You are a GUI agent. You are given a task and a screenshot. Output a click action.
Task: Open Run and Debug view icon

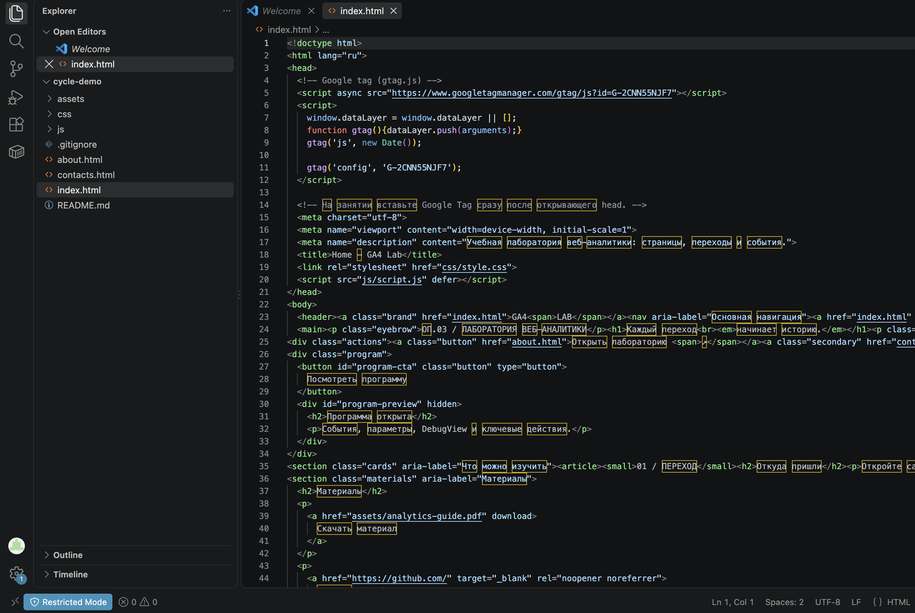coord(16,97)
